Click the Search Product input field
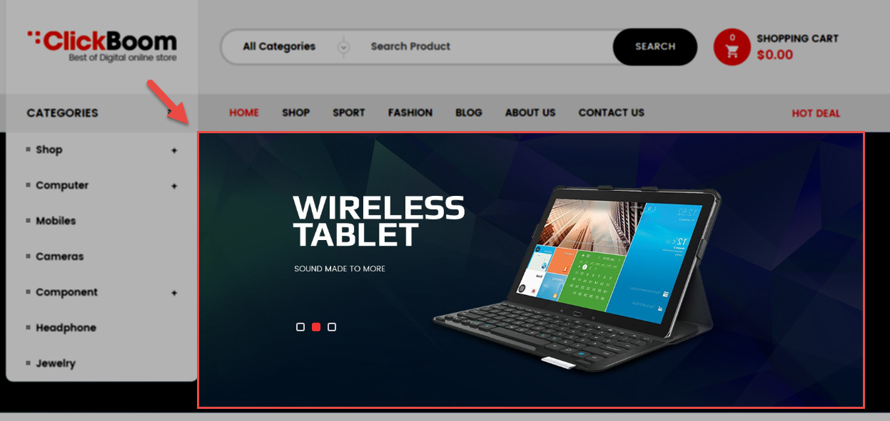Screen dimensions: 890x421 (485, 47)
